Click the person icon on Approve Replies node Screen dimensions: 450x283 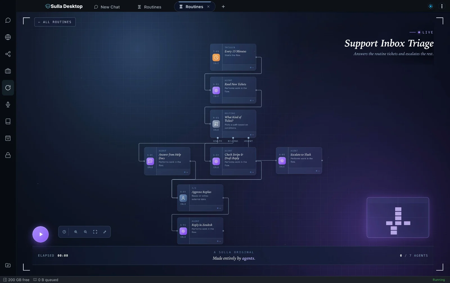tap(183, 198)
